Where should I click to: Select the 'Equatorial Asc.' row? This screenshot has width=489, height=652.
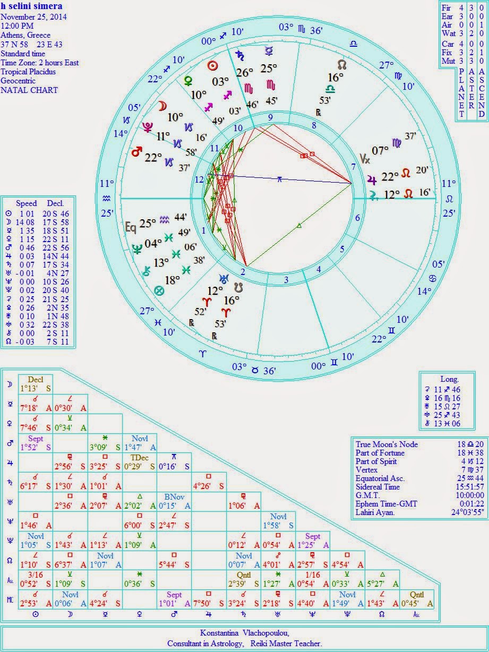tap(419, 478)
